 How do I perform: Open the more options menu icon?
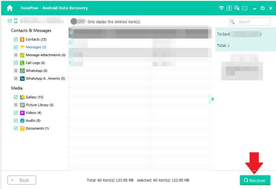pyautogui.click(x=244, y=8)
